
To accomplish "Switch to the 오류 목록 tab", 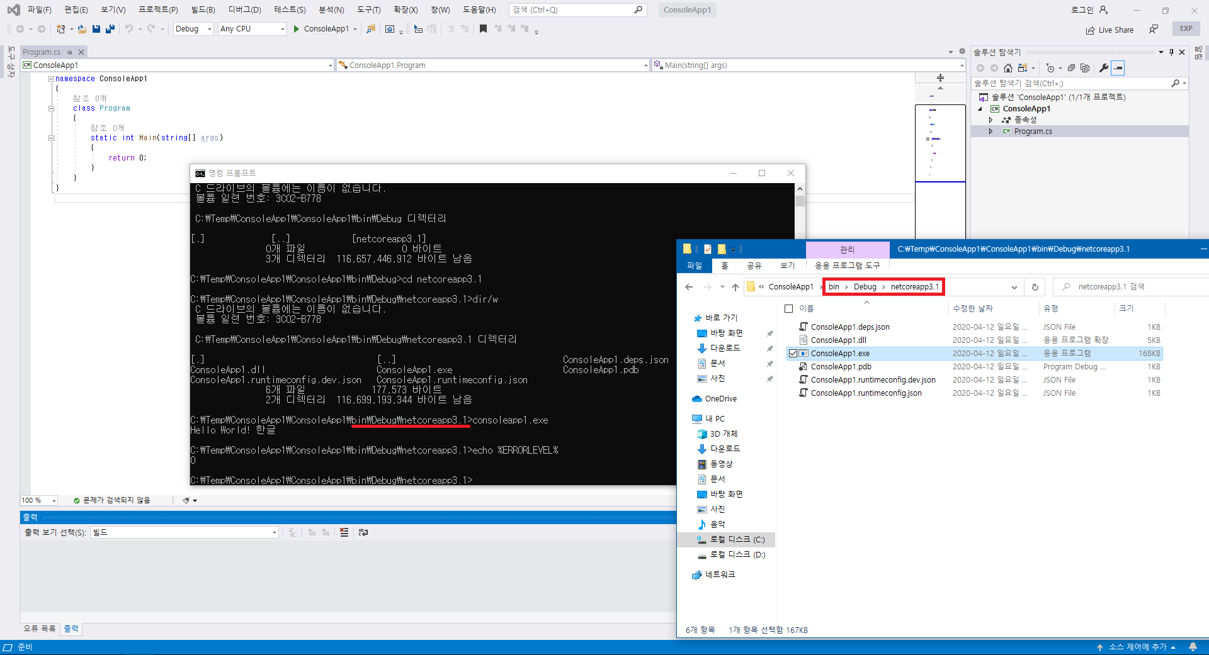I will (x=39, y=629).
